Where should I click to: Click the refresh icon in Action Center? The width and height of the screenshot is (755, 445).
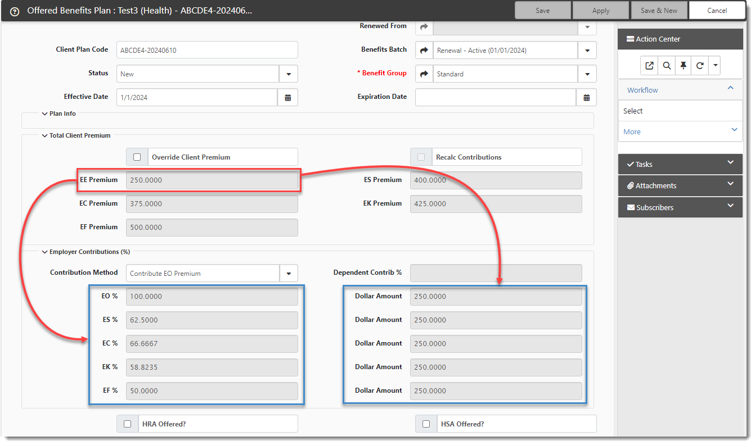699,66
